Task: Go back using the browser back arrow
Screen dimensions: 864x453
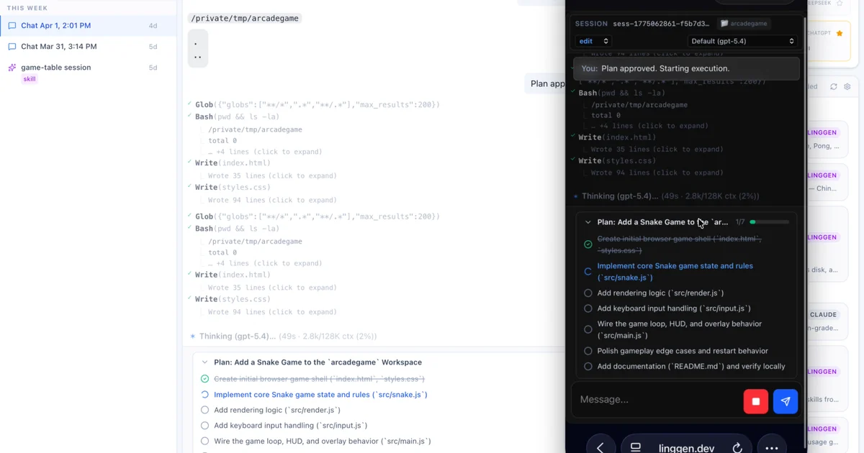Action: point(600,447)
